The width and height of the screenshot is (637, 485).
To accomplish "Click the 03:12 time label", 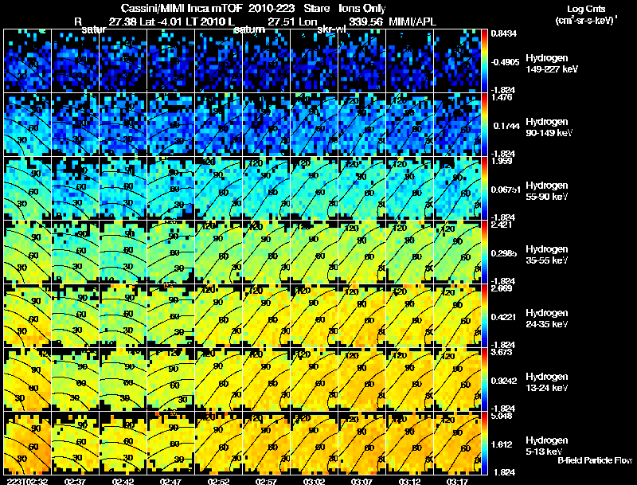I will pos(409,481).
